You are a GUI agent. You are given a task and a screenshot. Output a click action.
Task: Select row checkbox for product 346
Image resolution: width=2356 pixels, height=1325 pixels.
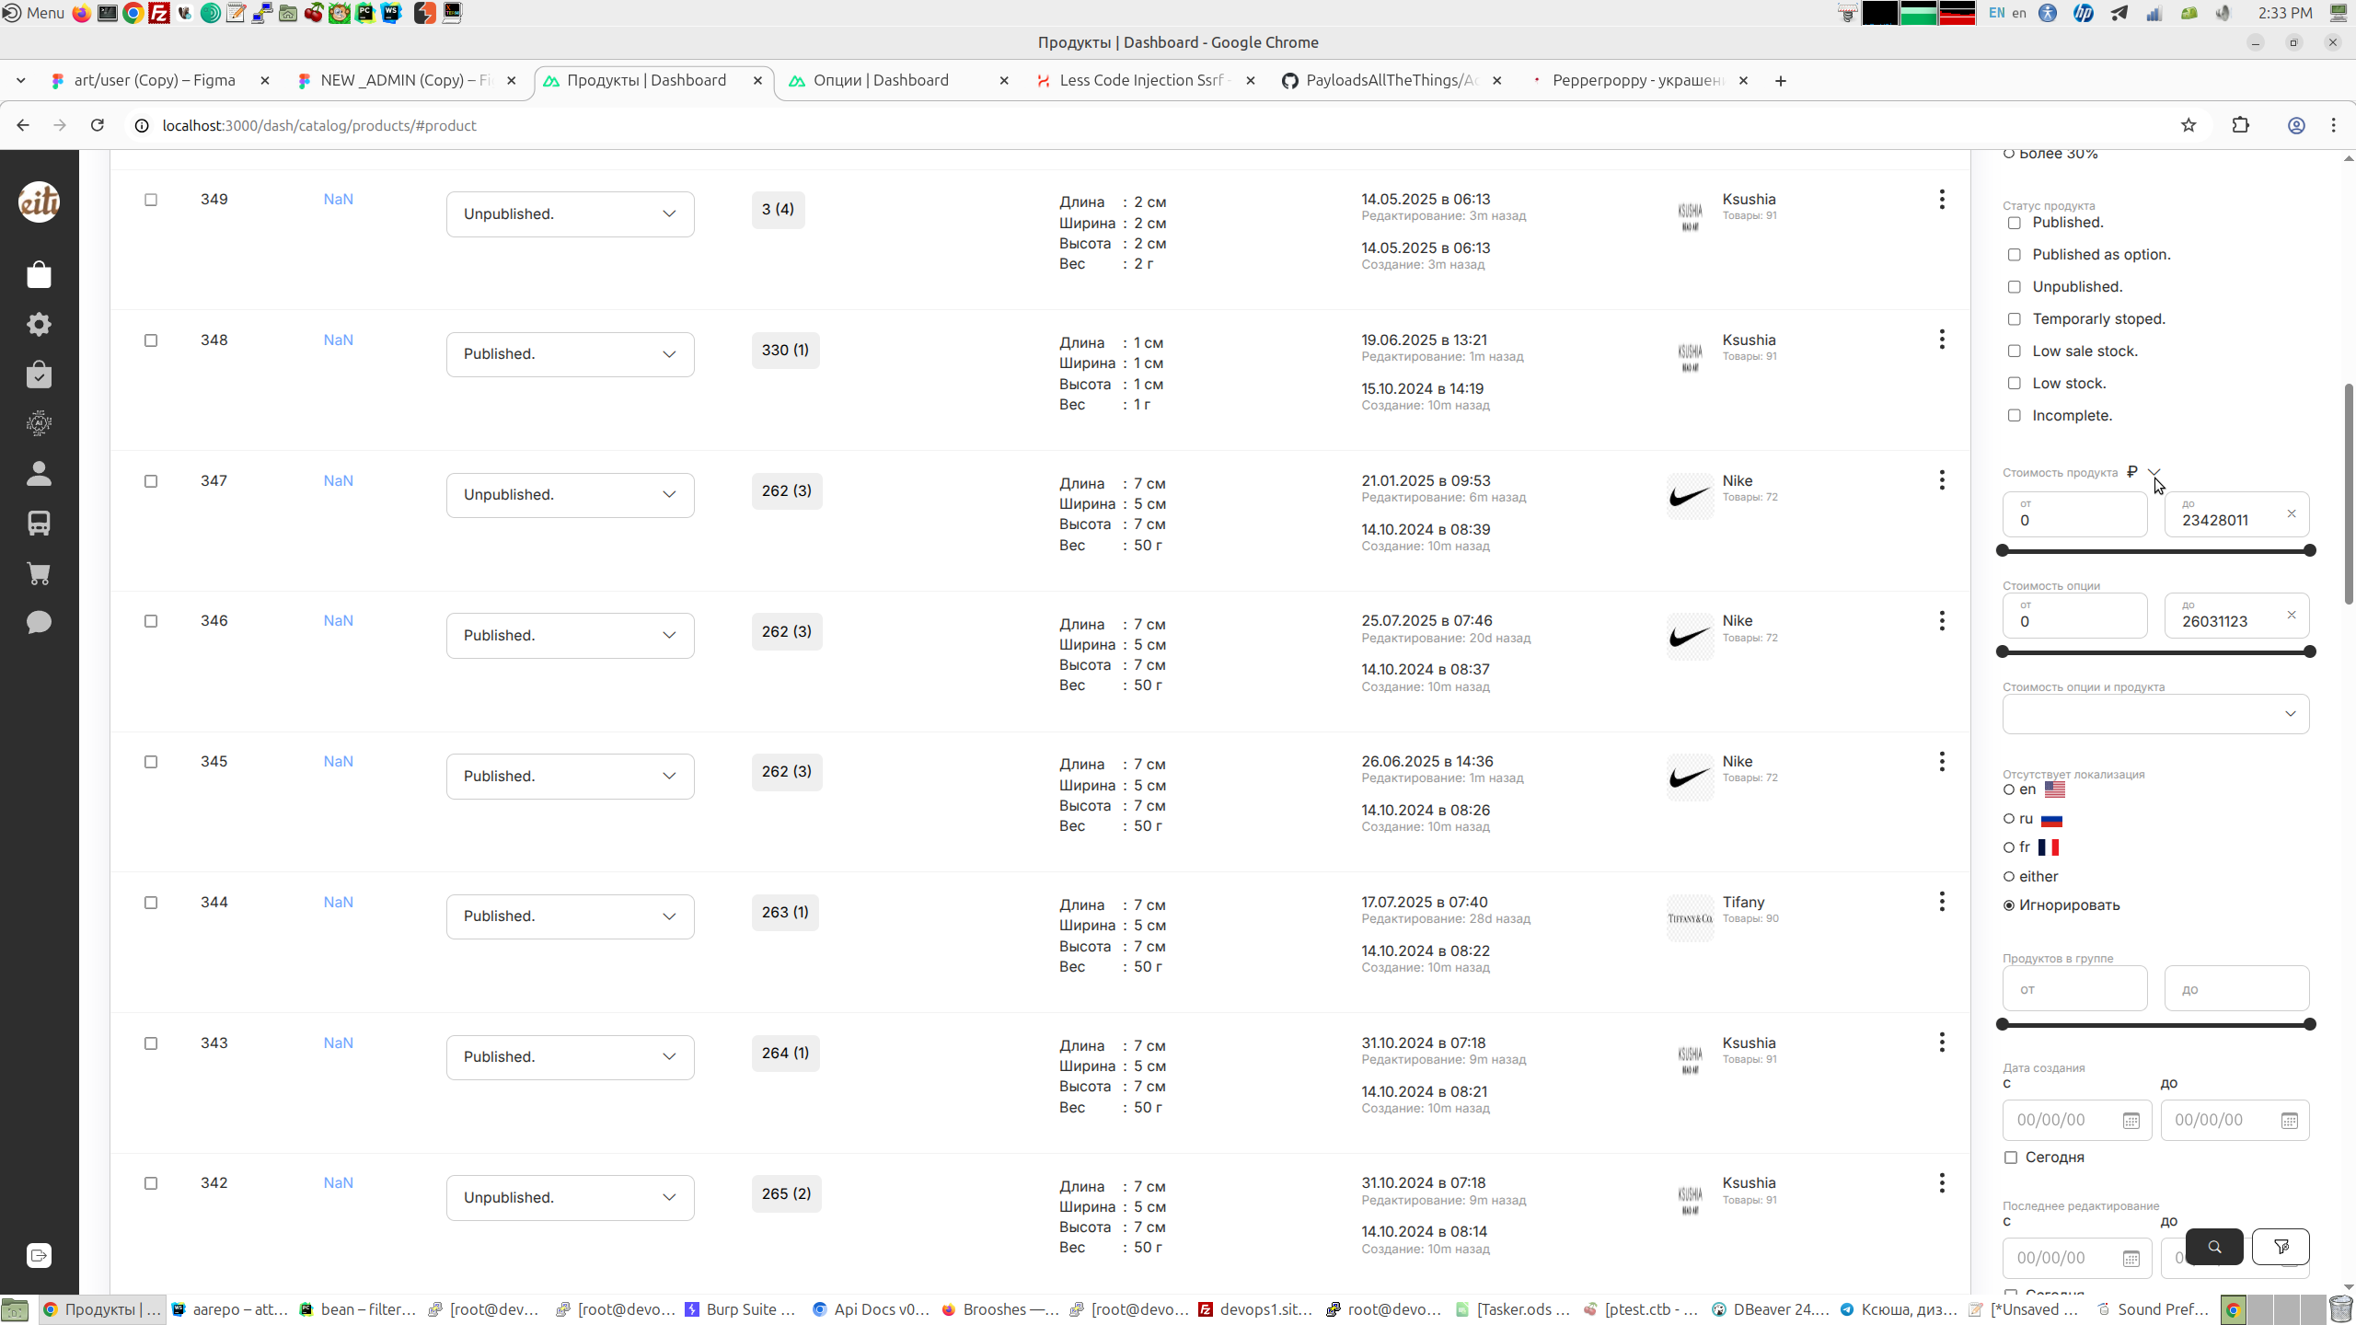click(x=151, y=621)
